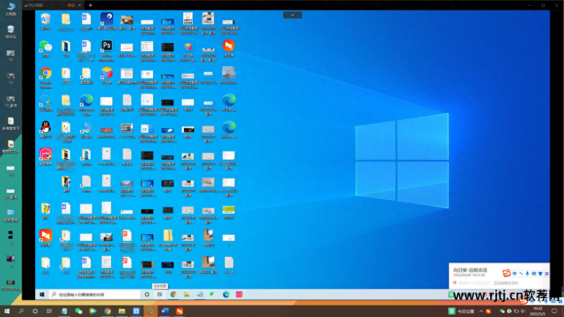Open Cortana circle on remote taskbar
564x317 pixels.
[147, 294]
